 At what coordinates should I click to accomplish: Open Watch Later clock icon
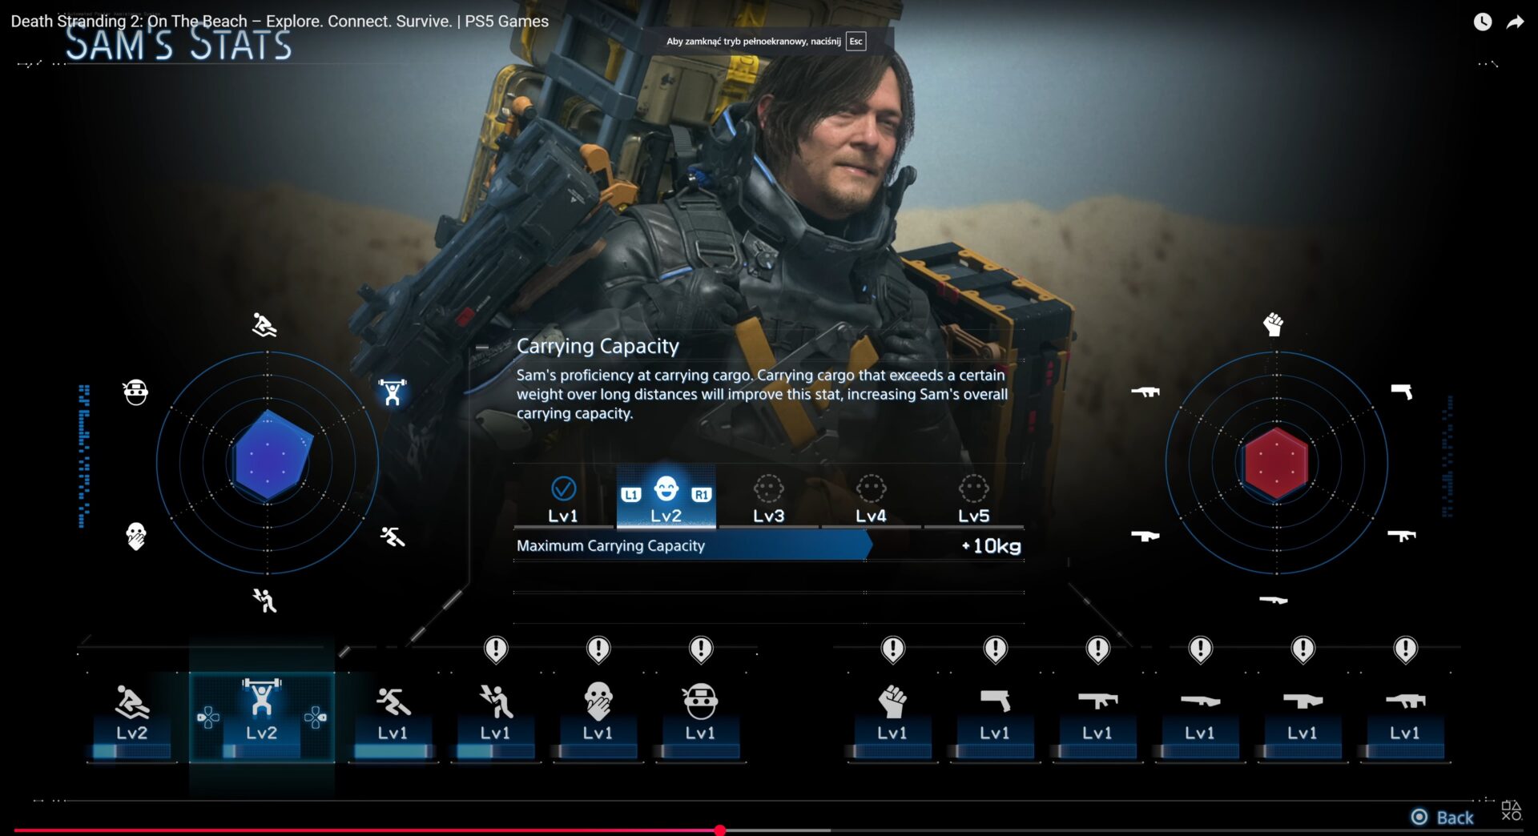coord(1483,22)
